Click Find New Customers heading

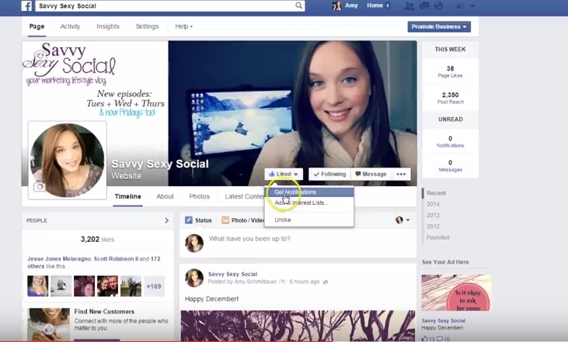104,312
